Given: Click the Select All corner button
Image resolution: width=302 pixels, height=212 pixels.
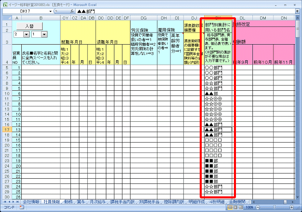Looking at the screenshot, I should [x=7, y=18].
